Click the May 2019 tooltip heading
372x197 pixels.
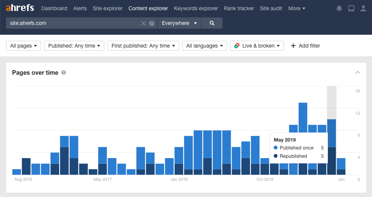pyautogui.click(x=285, y=140)
